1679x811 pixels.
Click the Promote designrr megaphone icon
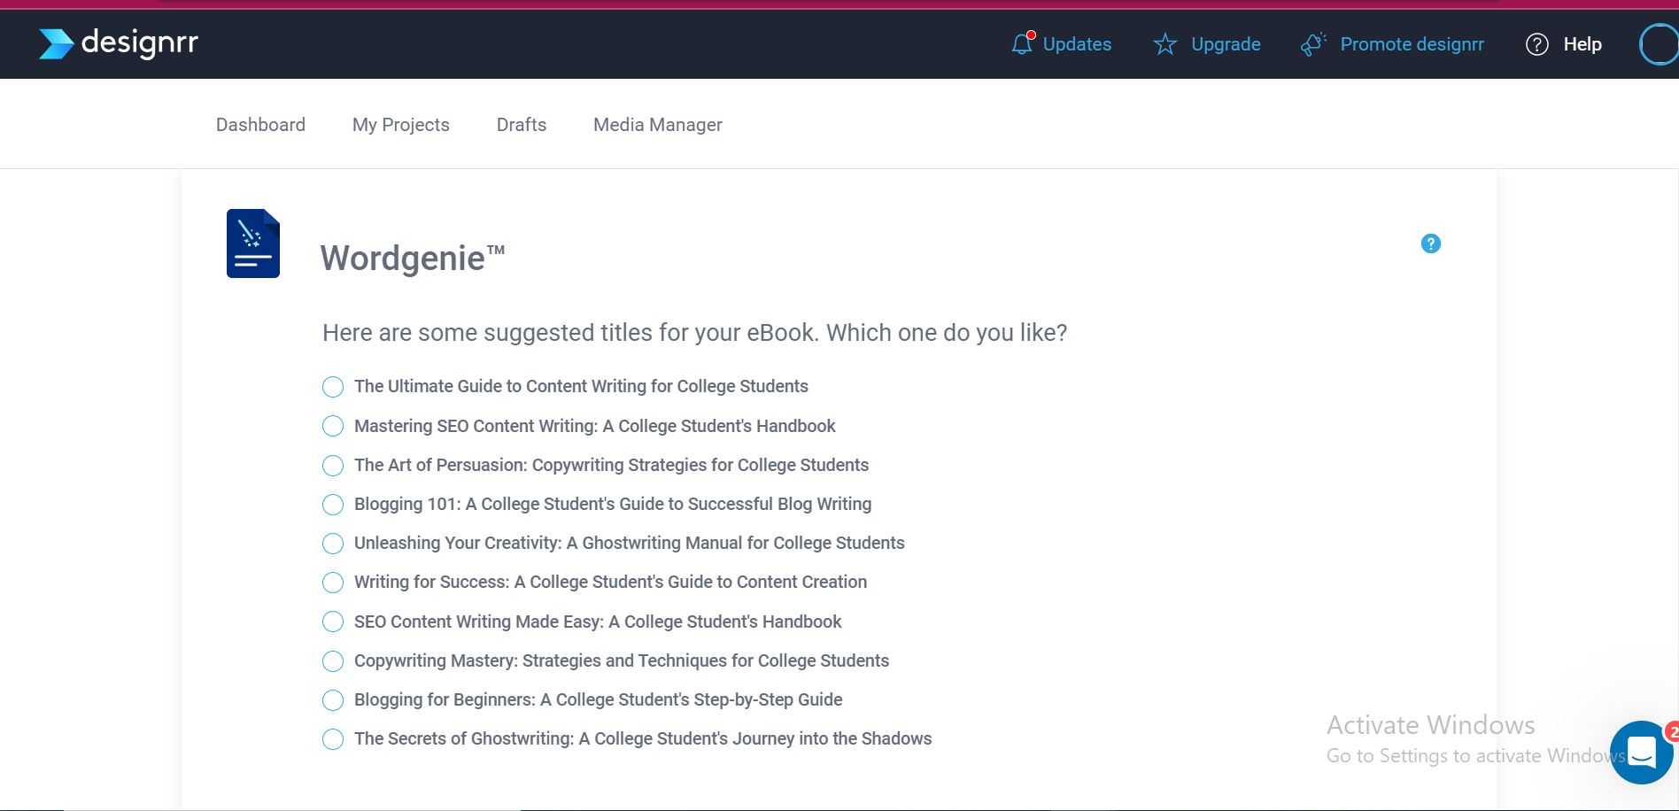coord(1311,43)
